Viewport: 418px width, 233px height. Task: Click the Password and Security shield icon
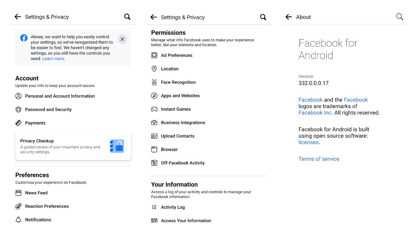point(18,110)
